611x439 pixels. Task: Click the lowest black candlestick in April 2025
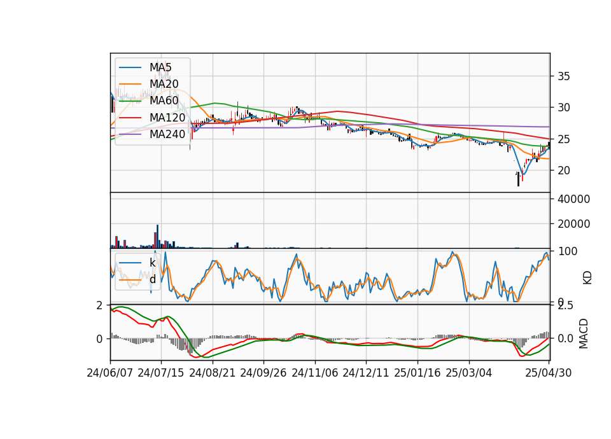[518, 179]
